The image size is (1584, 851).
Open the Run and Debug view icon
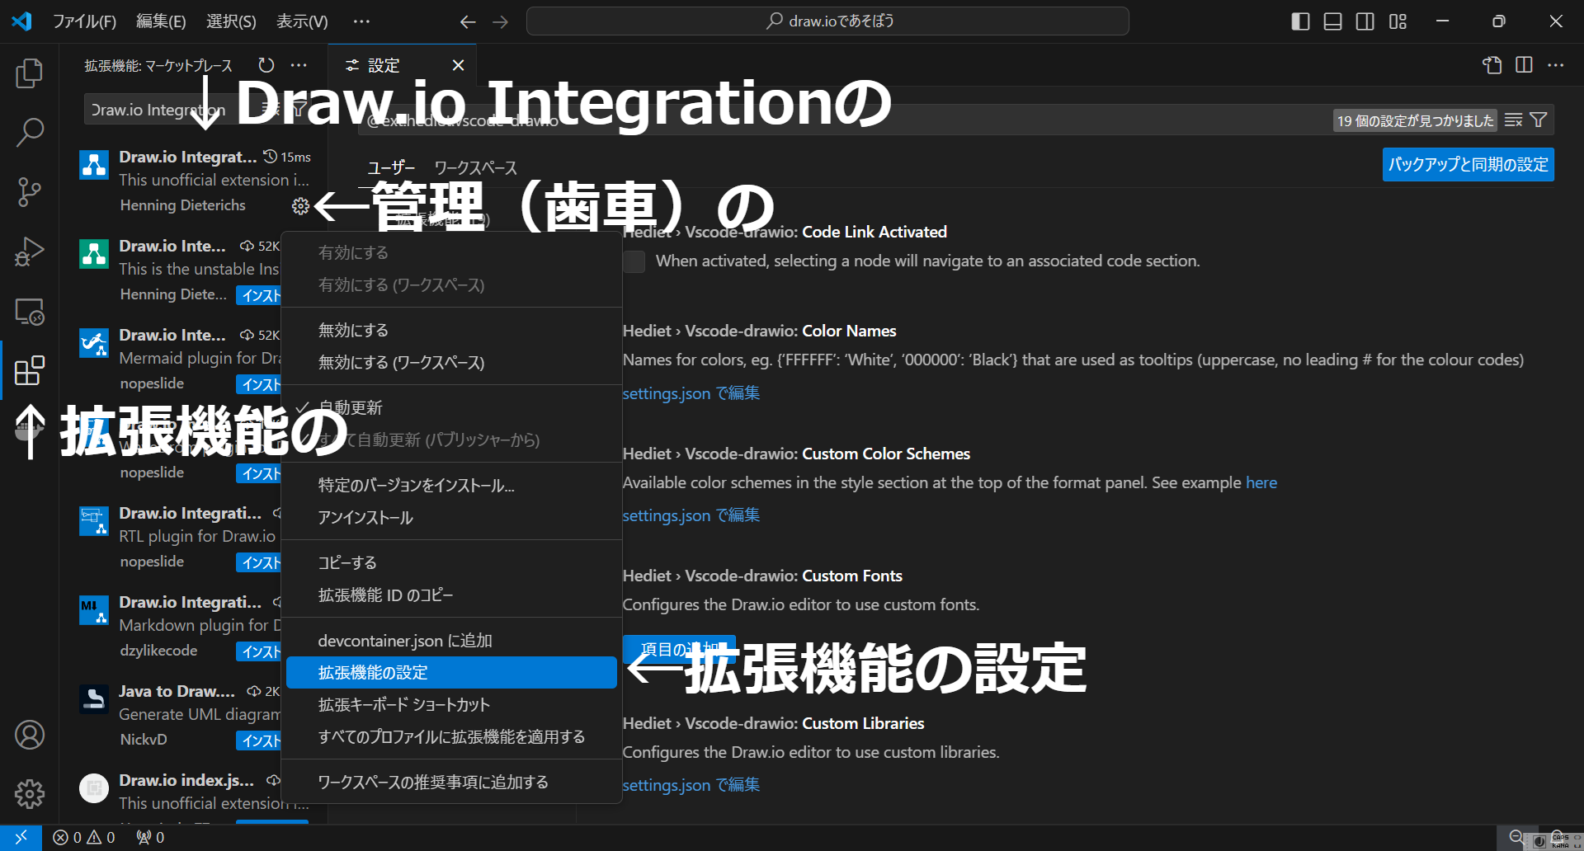pos(30,252)
